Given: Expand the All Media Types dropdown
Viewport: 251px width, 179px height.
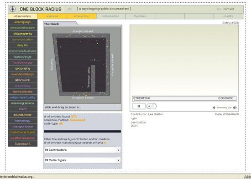Looking at the screenshot, I should pyautogui.click(x=82, y=160).
